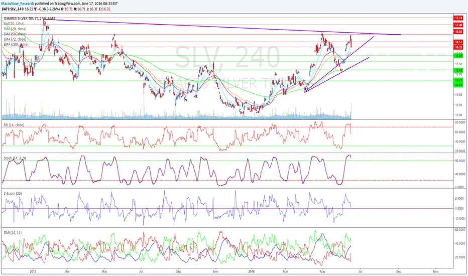Click the 15.50 price axis label
This screenshot has height=276, width=468.
pos(458,64)
